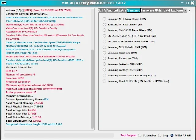Switch to the Extra tab
Viewport: 196px width, 140px height.
tap(123, 10)
